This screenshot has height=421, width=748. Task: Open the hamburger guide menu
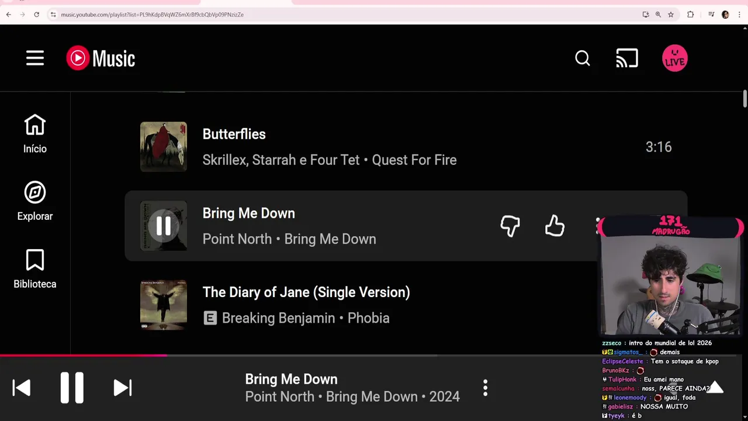pyautogui.click(x=35, y=58)
